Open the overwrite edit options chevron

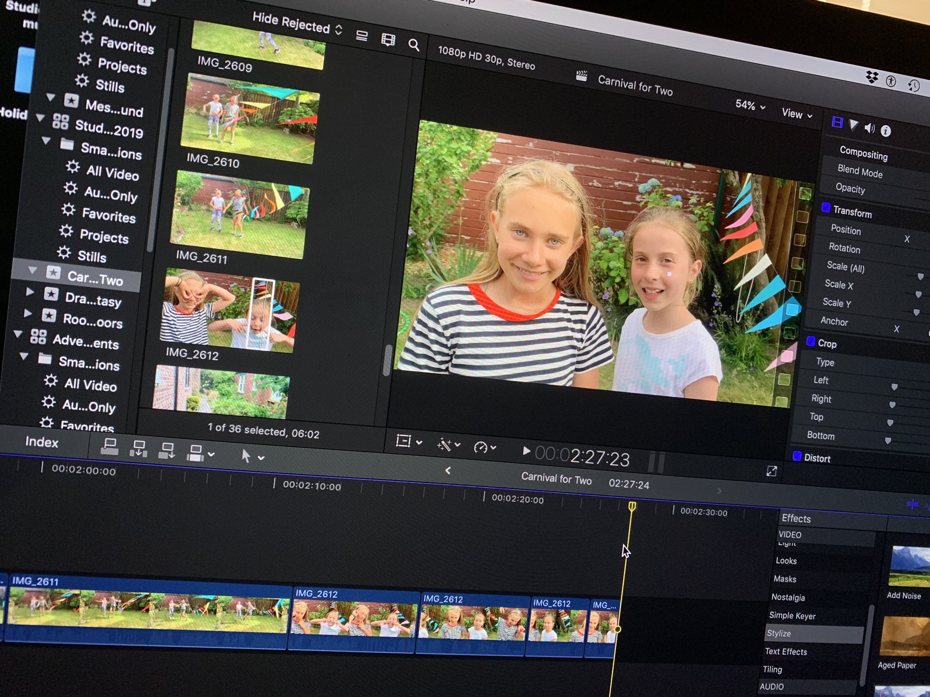pyautogui.click(x=211, y=454)
